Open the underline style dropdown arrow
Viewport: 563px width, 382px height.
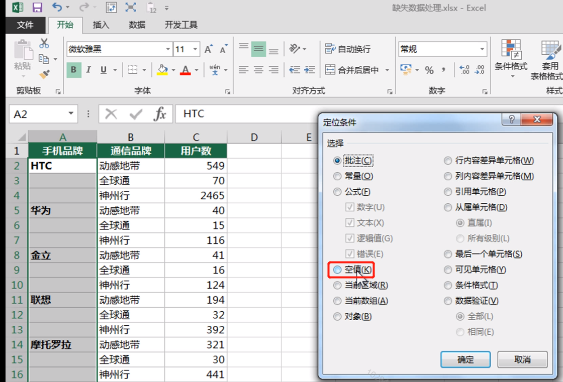[115, 70]
